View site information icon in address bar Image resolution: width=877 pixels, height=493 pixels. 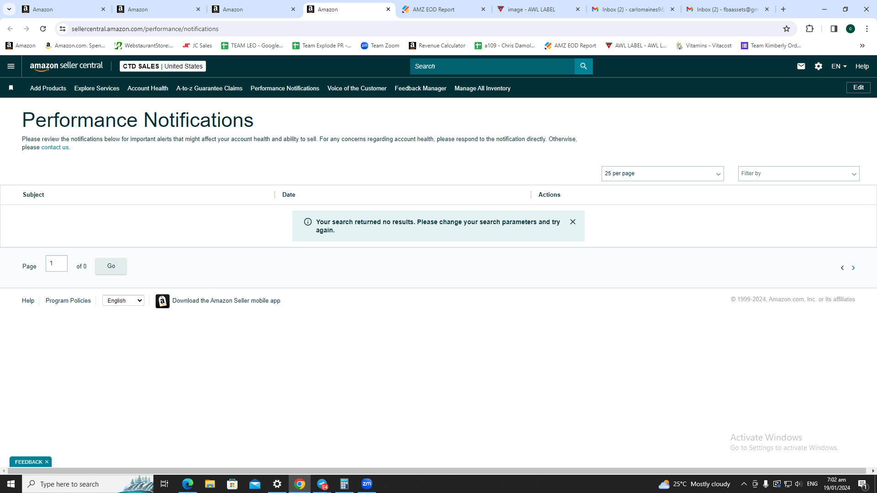tap(63, 29)
